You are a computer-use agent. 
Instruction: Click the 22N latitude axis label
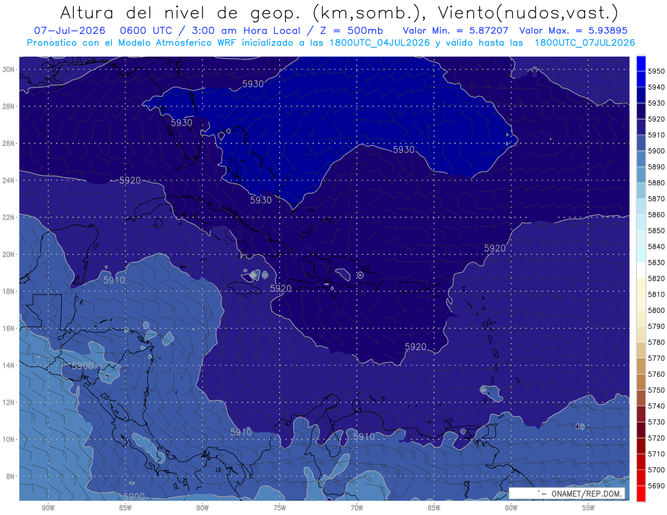coord(9,217)
